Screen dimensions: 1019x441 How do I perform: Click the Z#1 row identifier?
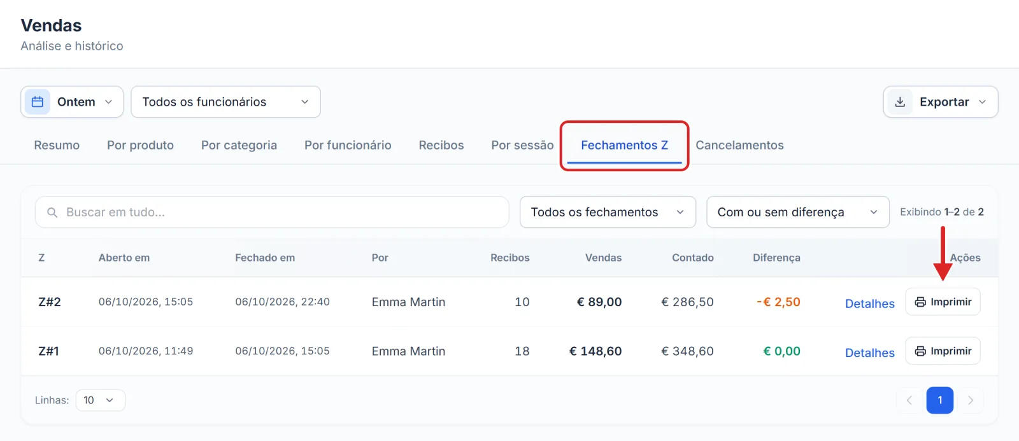point(48,351)
